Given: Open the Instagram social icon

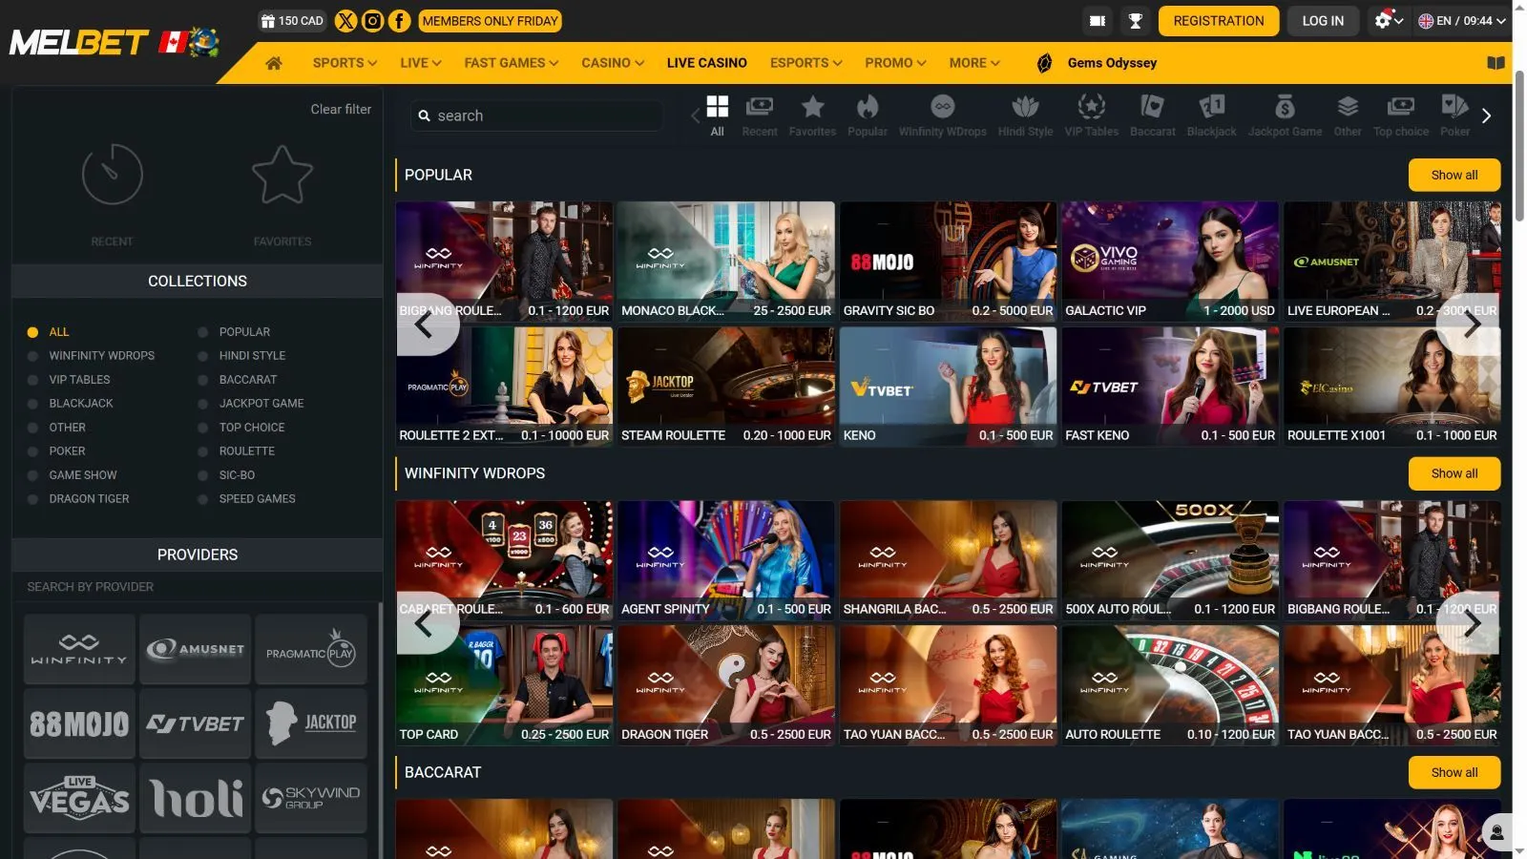Looking at the screenshot, I should 373,21.
